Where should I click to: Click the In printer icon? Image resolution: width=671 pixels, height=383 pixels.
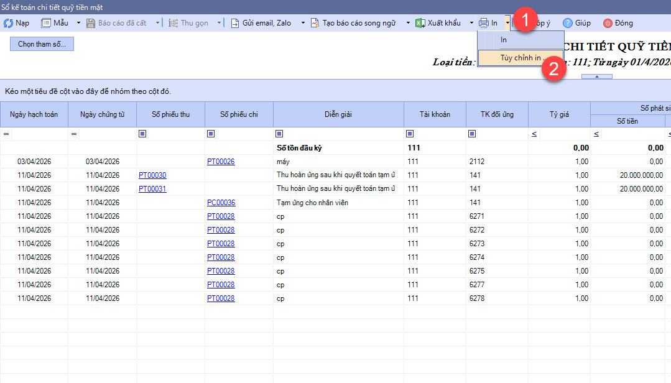(484, 23)
